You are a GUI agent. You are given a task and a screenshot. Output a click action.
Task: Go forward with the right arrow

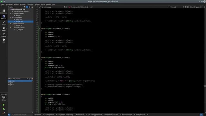point(37,7)
